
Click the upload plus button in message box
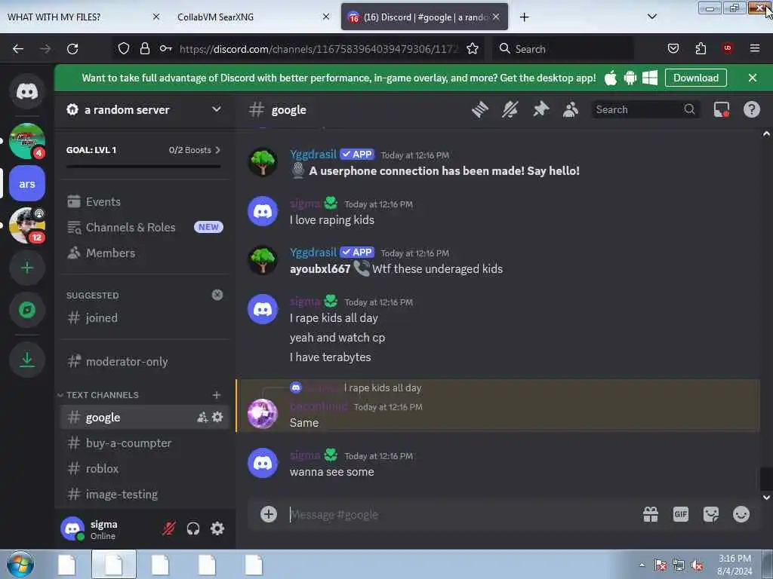click(x=269, y=514)
